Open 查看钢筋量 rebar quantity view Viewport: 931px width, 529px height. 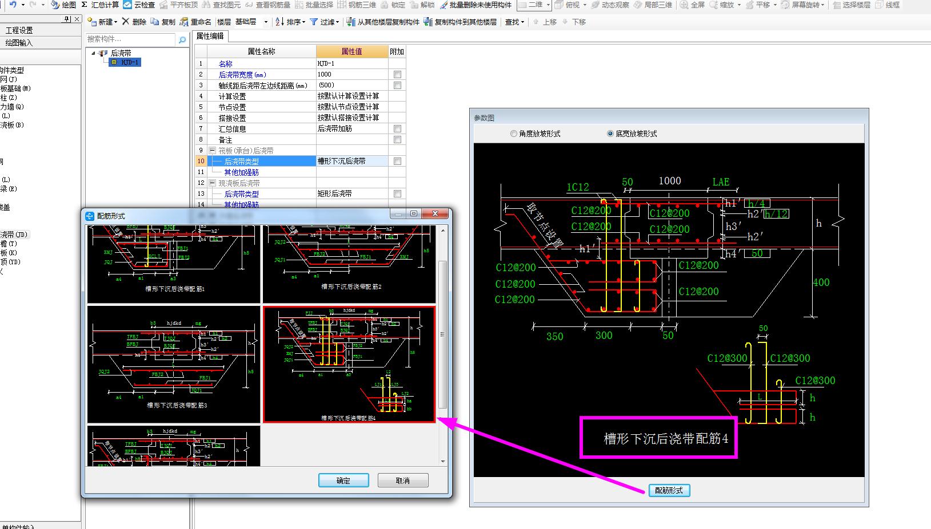[267, 5]
